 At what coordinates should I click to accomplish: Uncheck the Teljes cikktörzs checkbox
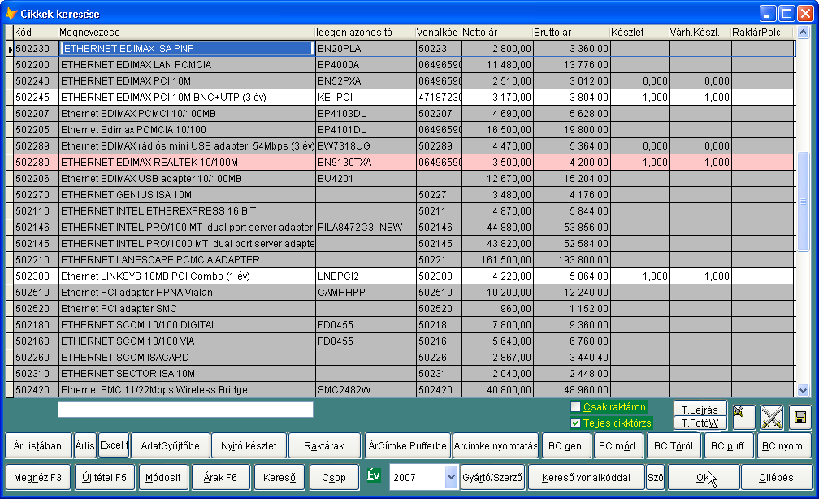575,423
